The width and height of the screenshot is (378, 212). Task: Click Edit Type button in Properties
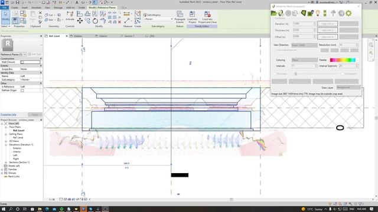pos(35,55)
